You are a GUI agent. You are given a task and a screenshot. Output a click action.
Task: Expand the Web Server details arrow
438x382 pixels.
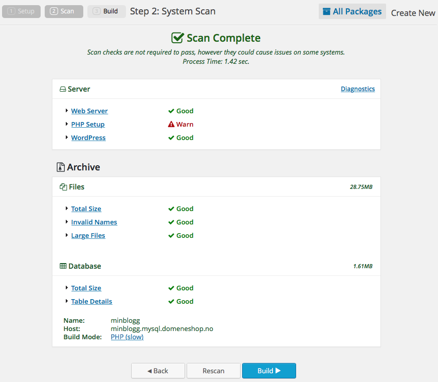(66, 111)
